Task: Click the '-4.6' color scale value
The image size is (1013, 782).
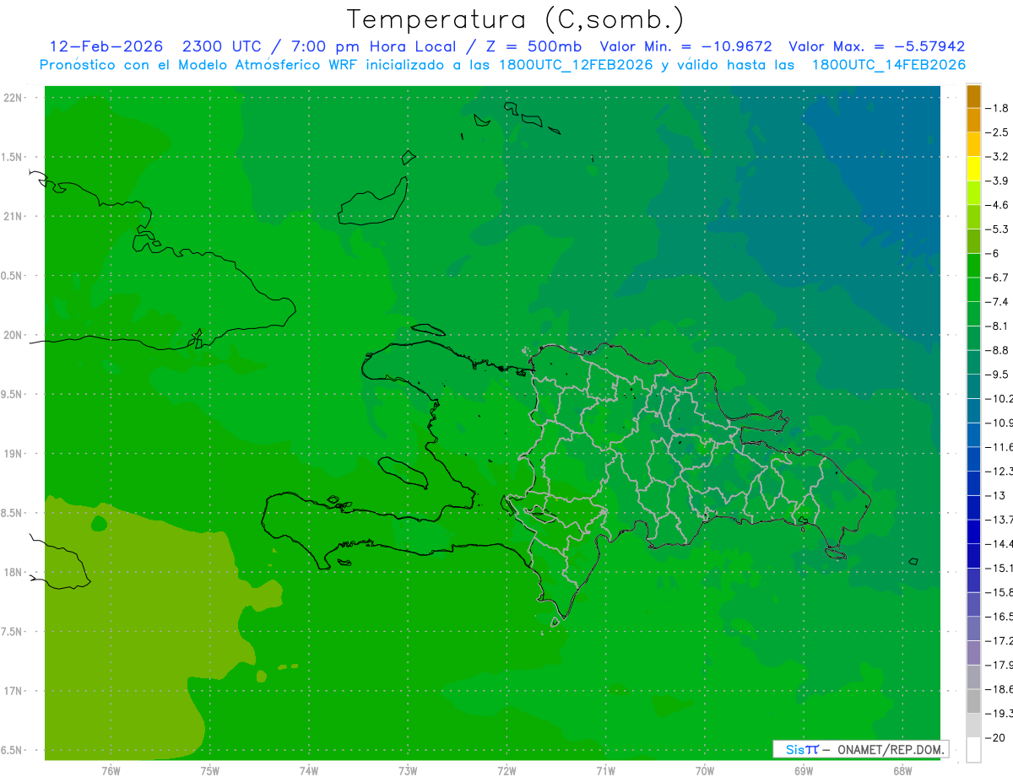Action: coord(999,205)
